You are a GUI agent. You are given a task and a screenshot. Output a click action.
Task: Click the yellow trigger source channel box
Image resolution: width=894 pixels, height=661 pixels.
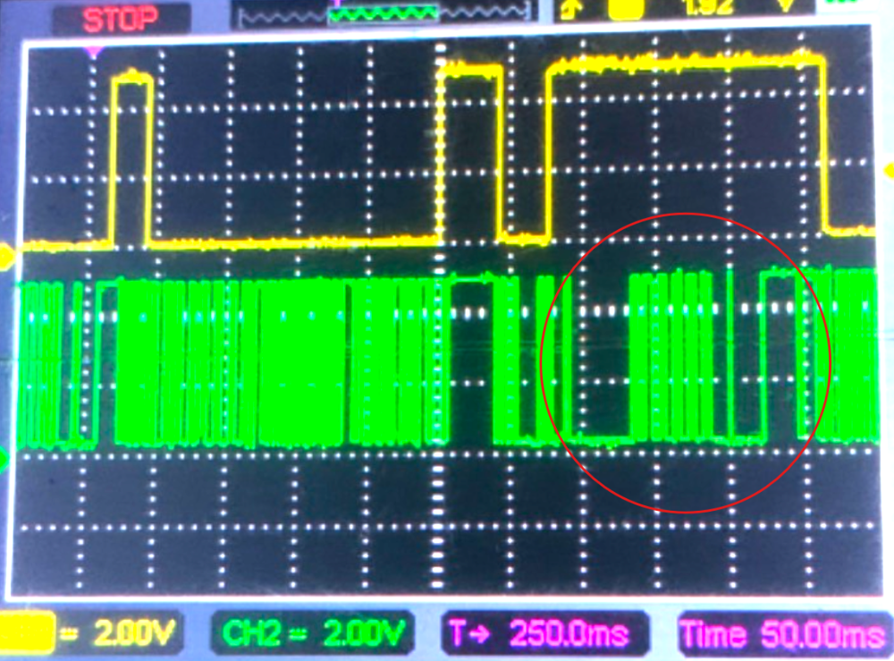click(626, 9)
